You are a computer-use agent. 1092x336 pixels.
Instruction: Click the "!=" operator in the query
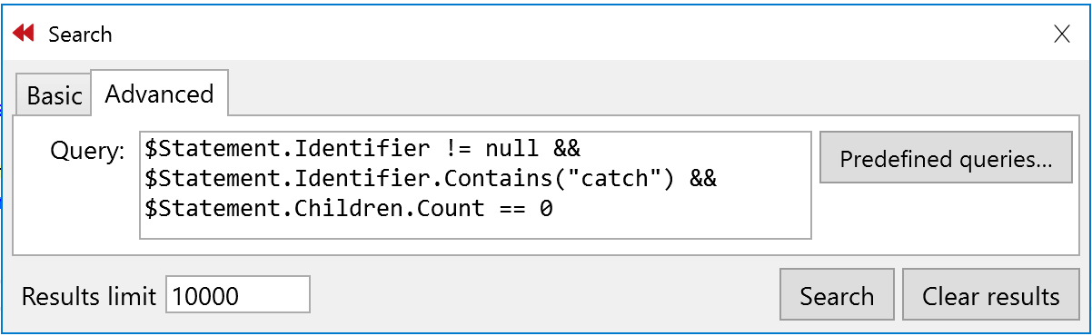tap(455, 148)
